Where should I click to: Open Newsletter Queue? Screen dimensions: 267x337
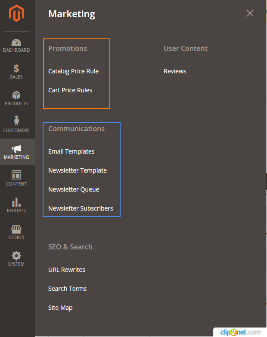(x=74, y=189)
